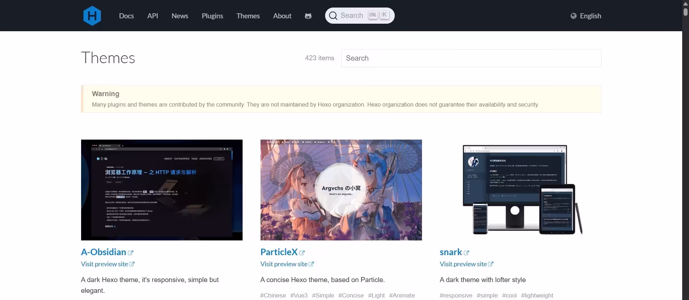Open the snark theme screenshot
The image size is (689, 300).
[x=521, y=190]
